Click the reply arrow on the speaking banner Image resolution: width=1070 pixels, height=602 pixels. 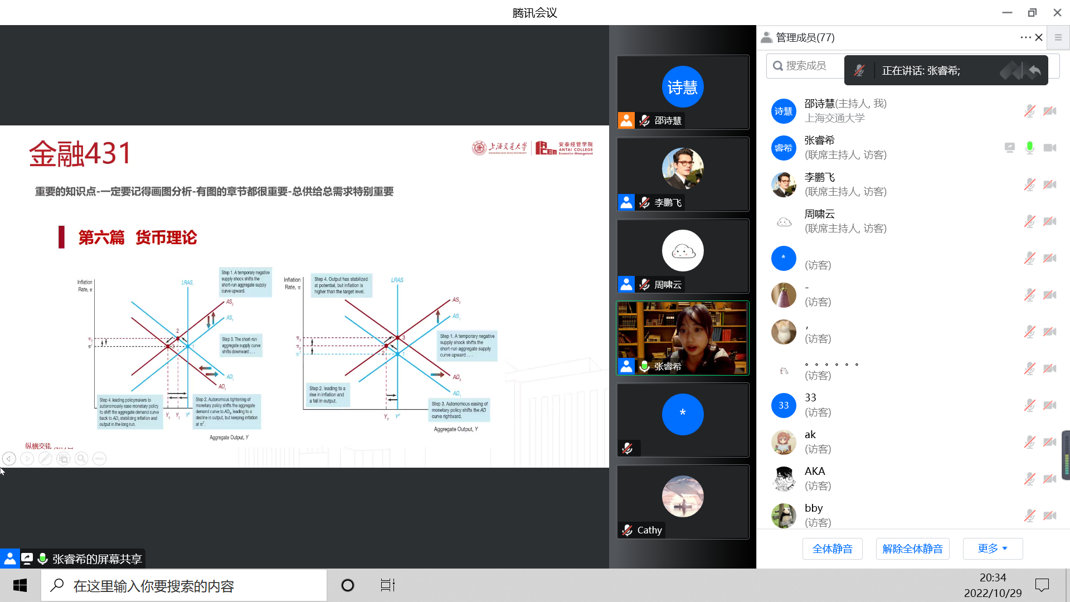point(1035,71)
